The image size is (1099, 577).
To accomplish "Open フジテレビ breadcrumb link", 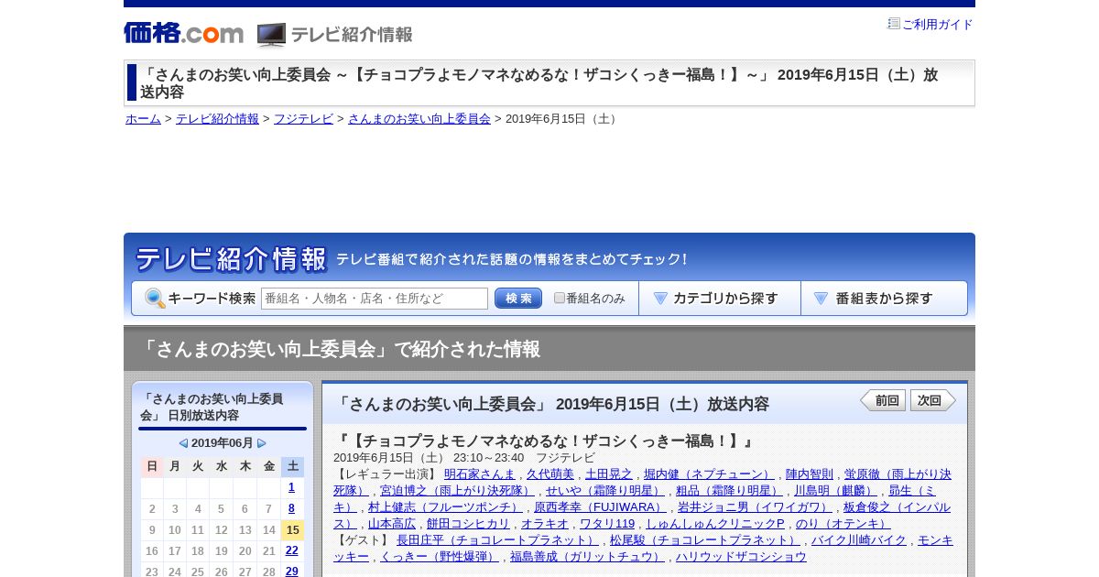I will [x=303, y=119].
